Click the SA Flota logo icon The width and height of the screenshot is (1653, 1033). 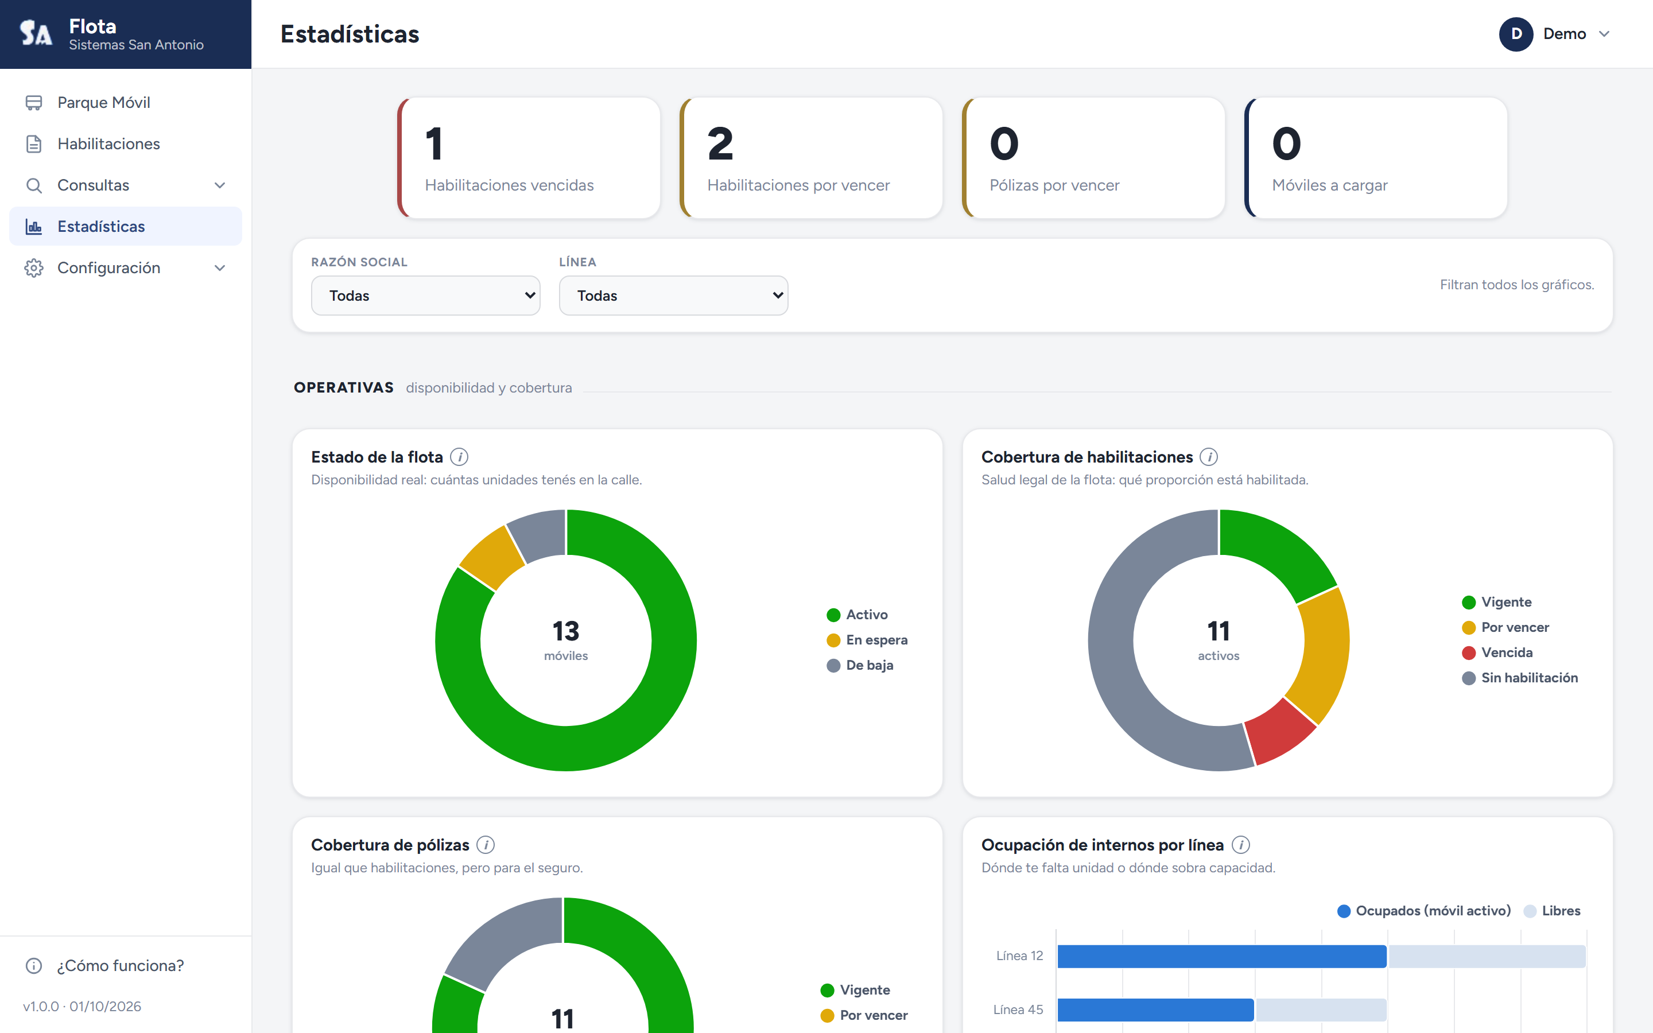point(36,33)
